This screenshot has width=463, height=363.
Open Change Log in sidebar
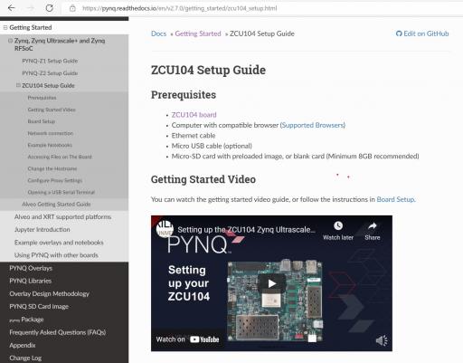[x=25, y=358]
